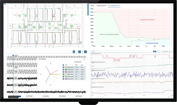Click the green Voltage Phase B color swatch

(66, 70)
